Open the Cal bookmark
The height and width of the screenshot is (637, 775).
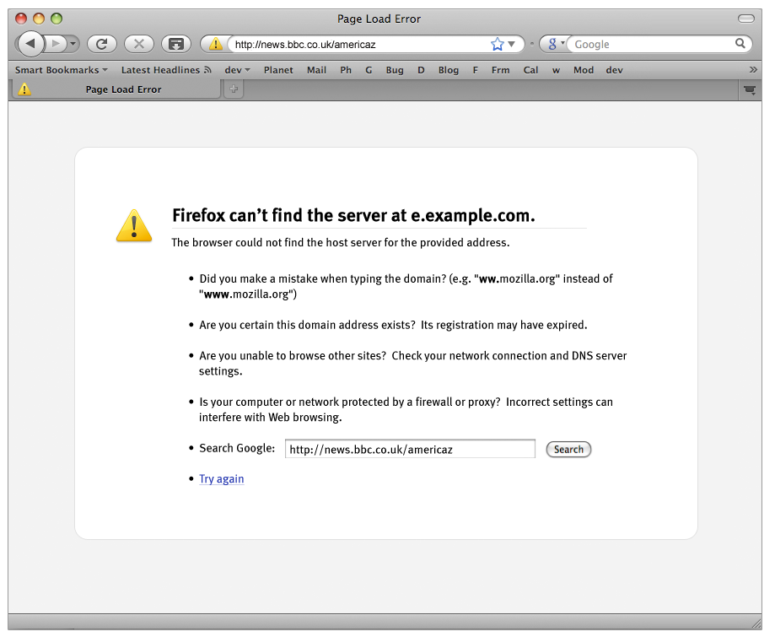pos(530,70)
